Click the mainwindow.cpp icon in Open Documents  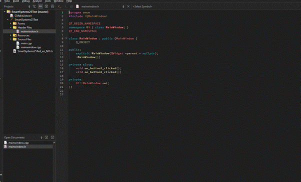tap(5, 143)
